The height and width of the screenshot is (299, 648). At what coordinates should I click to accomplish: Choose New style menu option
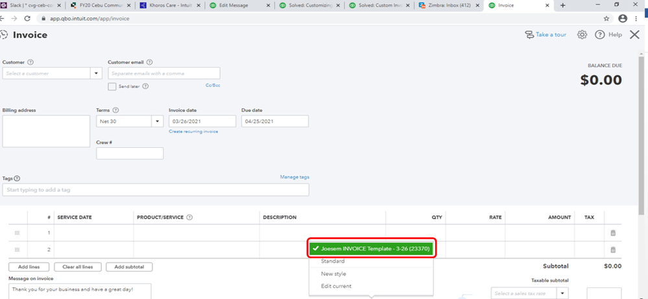(x=333, y=274)
